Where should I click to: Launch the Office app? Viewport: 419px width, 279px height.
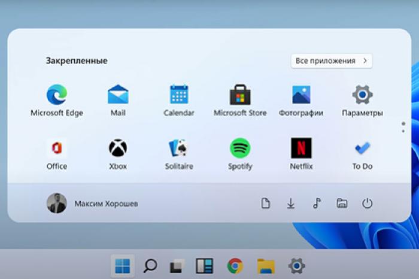(57, 154)
